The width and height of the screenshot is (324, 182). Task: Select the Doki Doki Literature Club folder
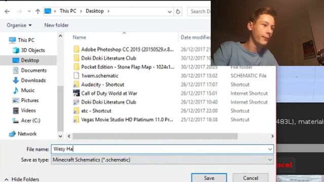point(108,58)
